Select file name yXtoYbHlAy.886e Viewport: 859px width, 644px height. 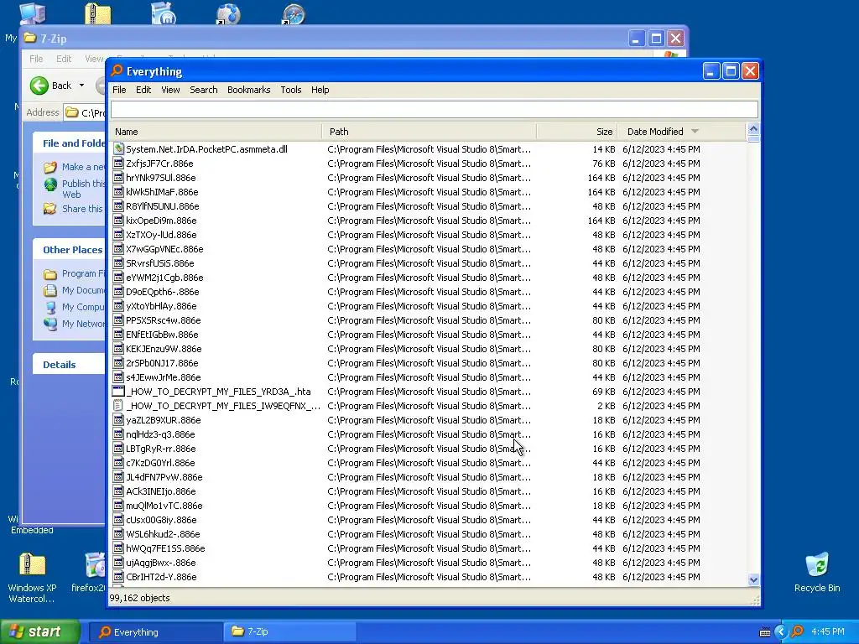coord(161,306)
